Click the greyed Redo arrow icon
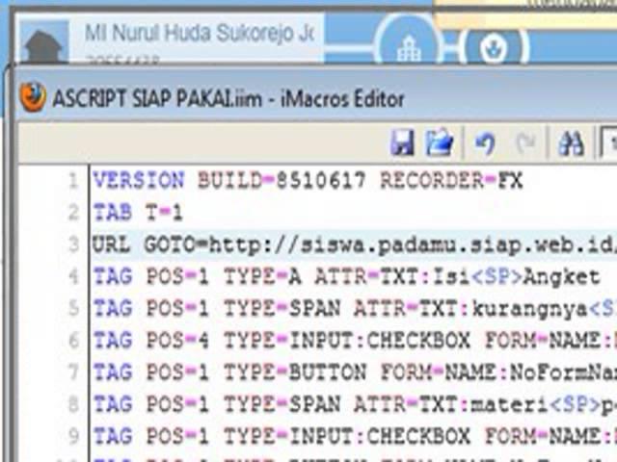This screenshot has width=617, height=462. pos(526,143)
